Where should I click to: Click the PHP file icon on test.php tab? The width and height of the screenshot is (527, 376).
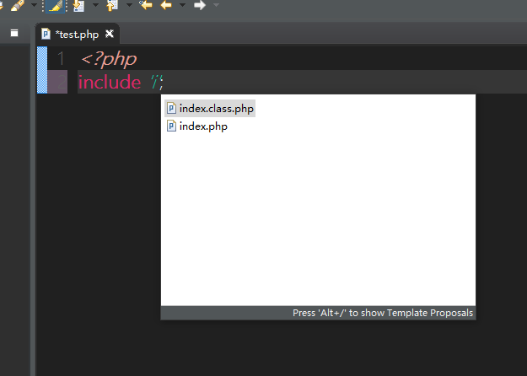46,34
